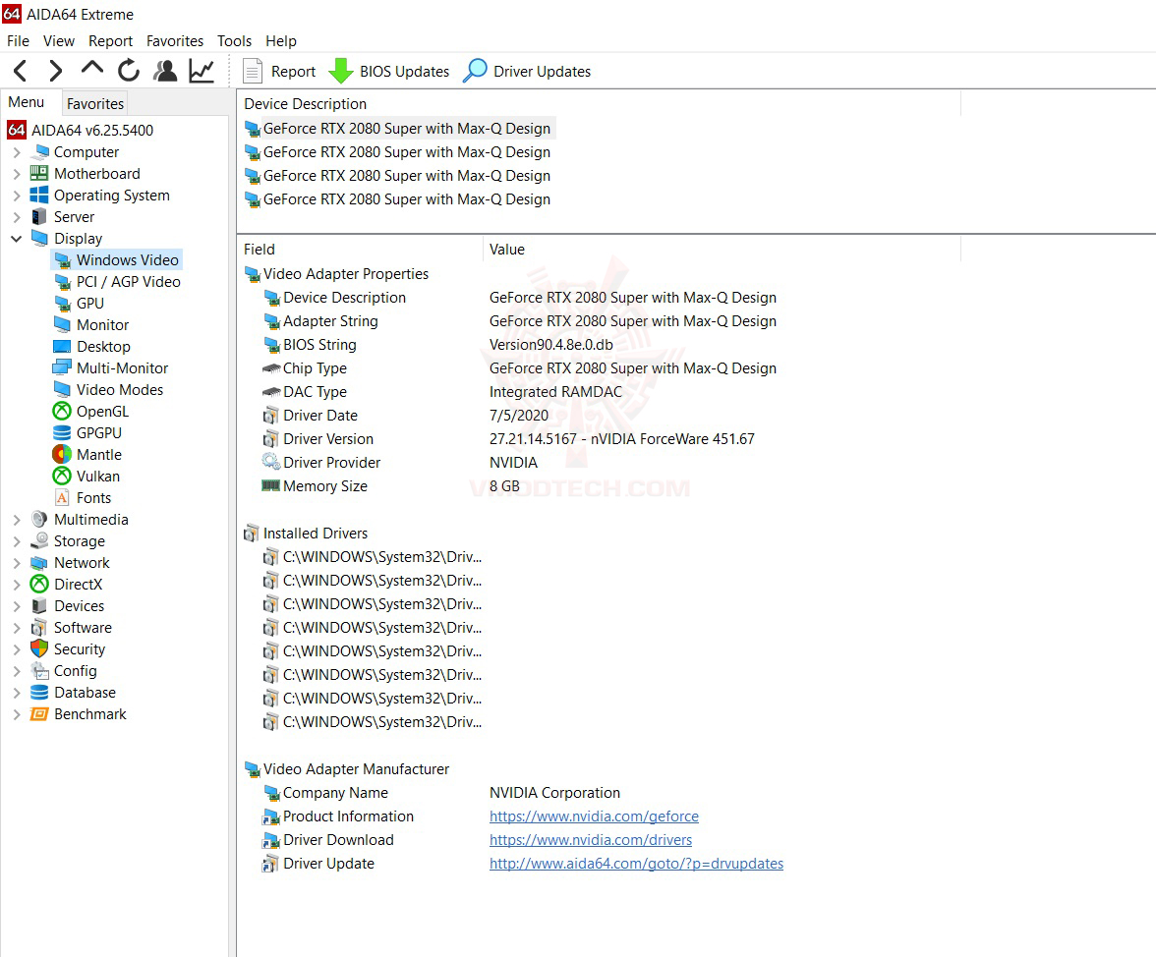Open the user management person icon
Screen dimensions: 1156x957
pyautogui.click(x=165, y=71)
